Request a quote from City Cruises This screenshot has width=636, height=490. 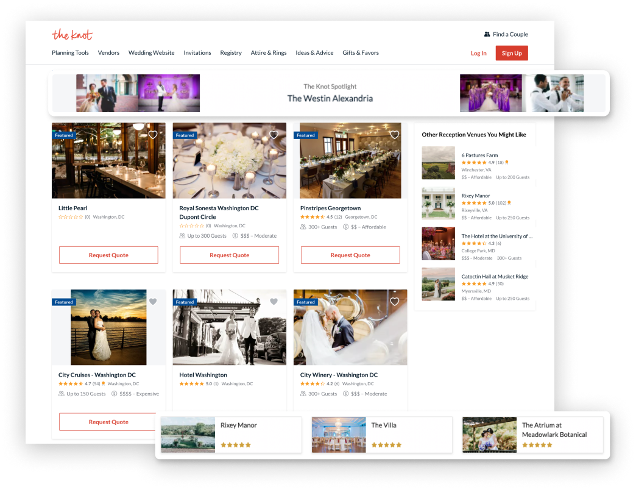tap(108, 422)
